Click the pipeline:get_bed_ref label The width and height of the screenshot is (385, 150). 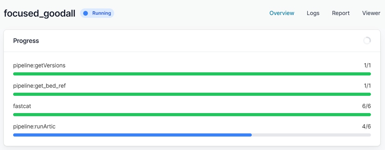(x=39, y=86)
